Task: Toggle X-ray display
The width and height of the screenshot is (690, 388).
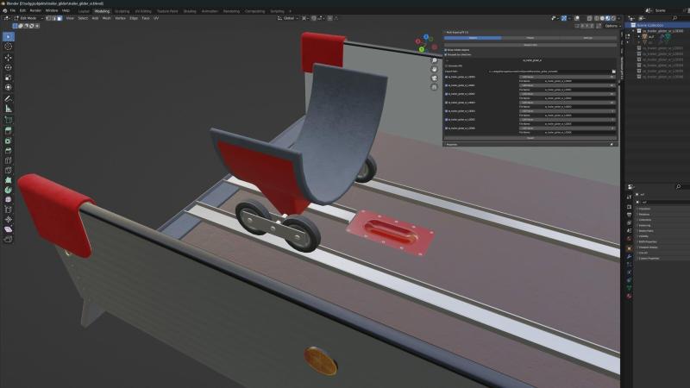Action: [x=590, y=18]
